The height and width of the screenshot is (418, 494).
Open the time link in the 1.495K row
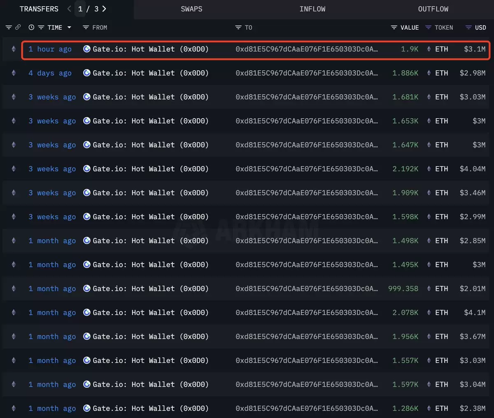pyautogui.click(x=52, y=264)
